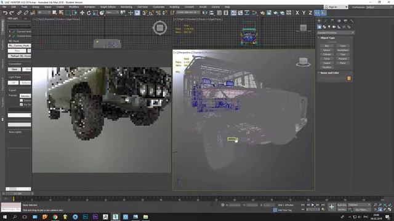Open Photoshop from the taskbar

coord(85,217)
